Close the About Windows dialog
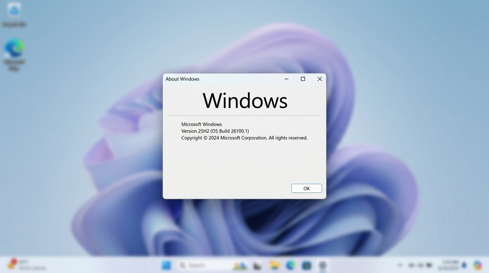The image size is (489, 273). [319, 79]
